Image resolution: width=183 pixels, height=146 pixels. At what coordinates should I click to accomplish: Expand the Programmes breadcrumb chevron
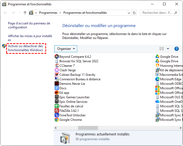pos(60,13)
